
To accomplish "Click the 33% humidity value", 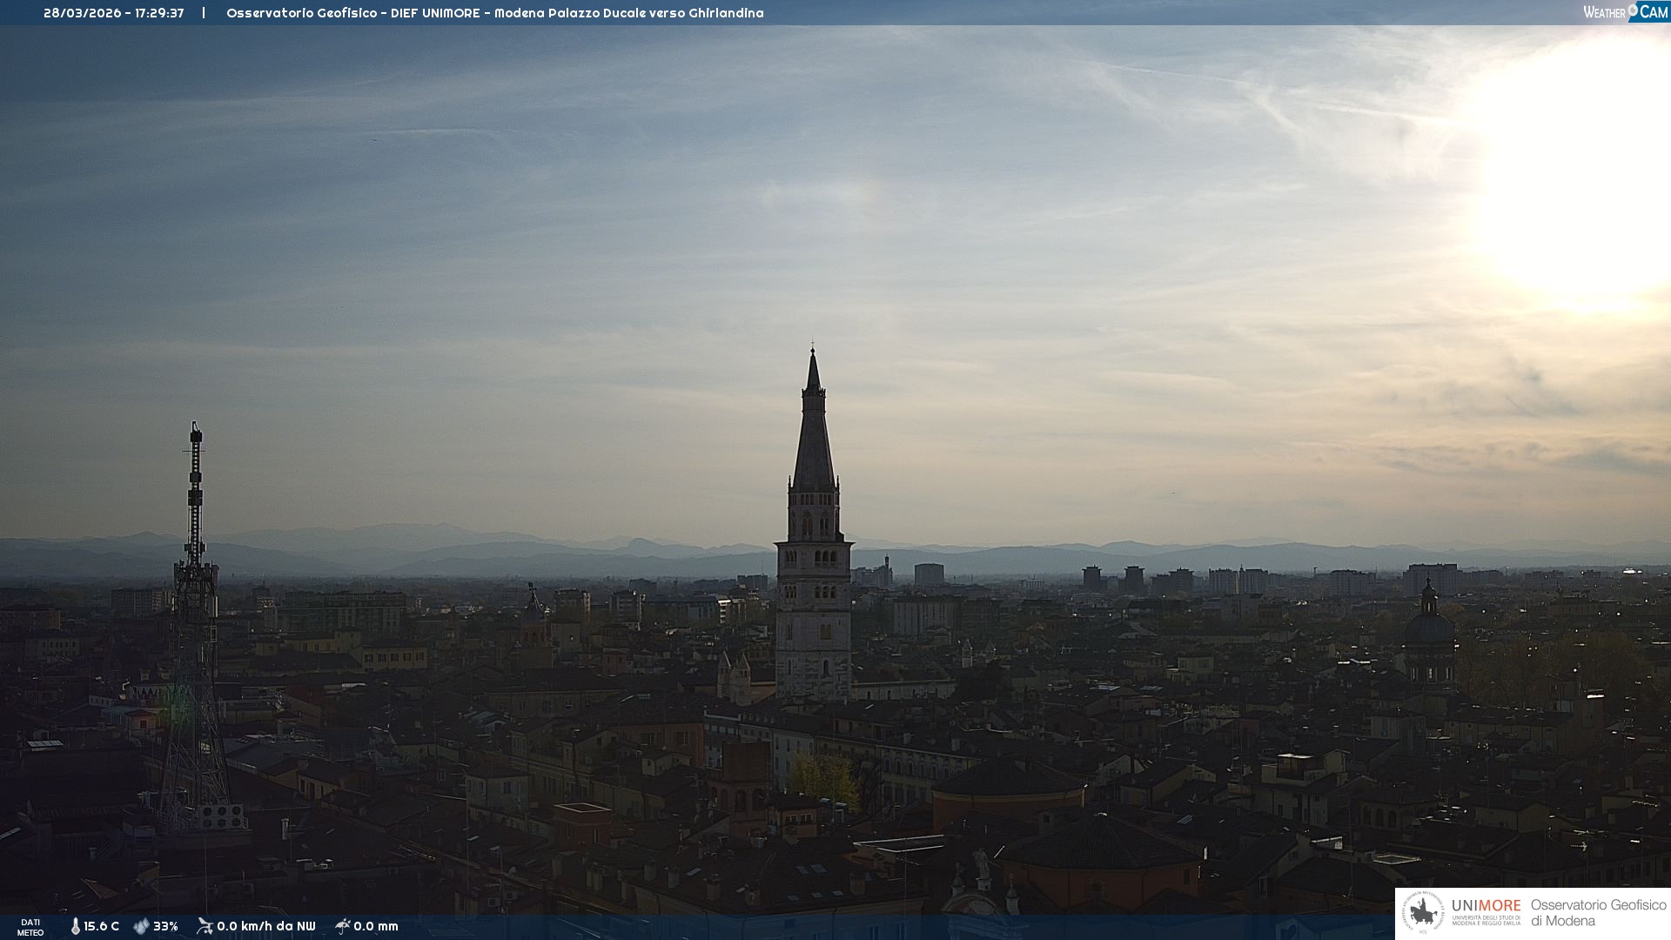I will pos(165,926).
